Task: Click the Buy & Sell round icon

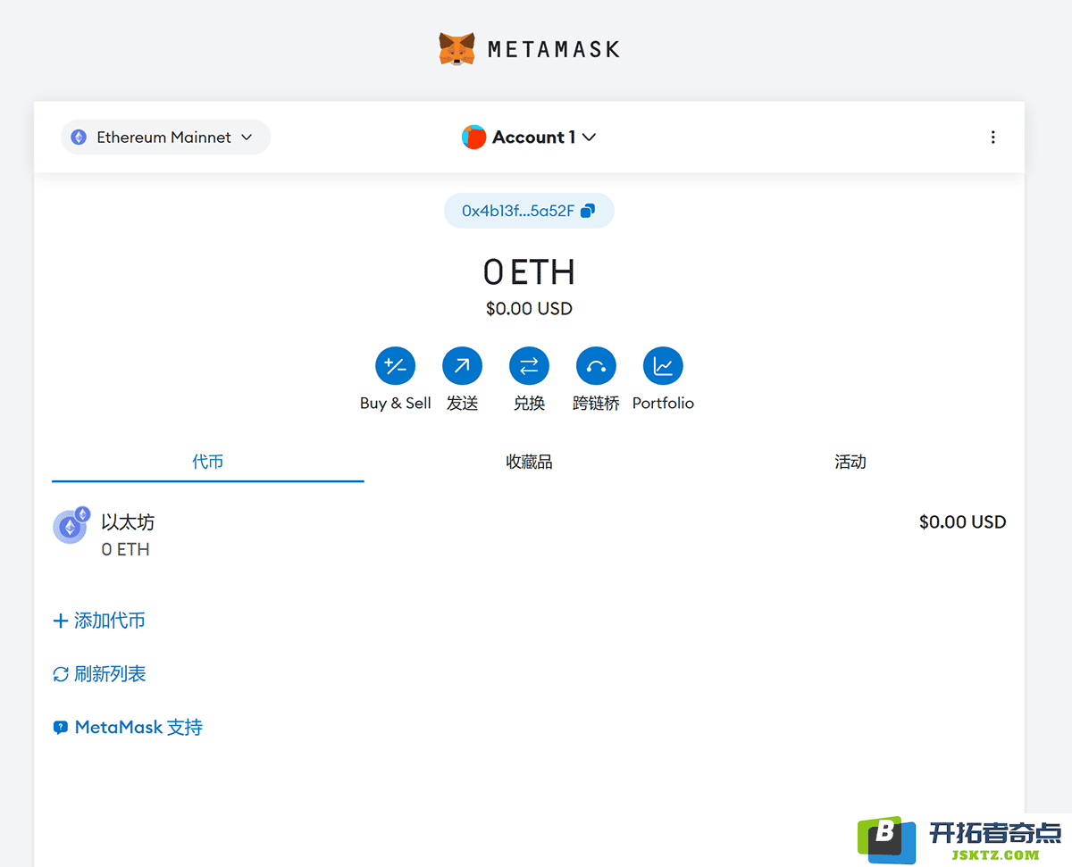Action: click(x=395, y=366)
